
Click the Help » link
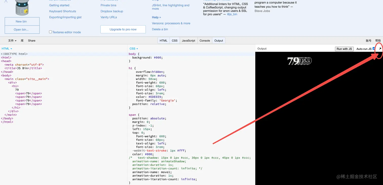[x=157, y=17]
